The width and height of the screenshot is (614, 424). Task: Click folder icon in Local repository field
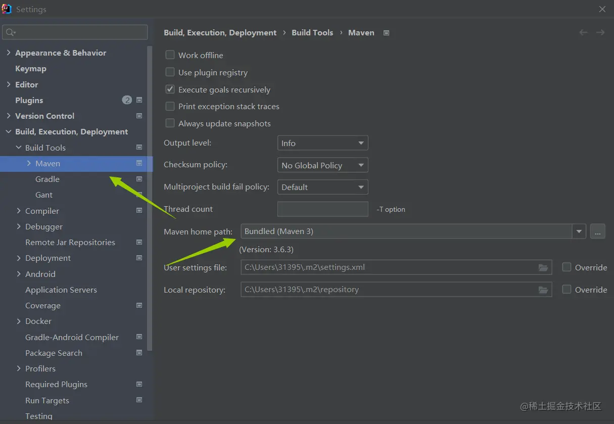click(x=543, y=290)
